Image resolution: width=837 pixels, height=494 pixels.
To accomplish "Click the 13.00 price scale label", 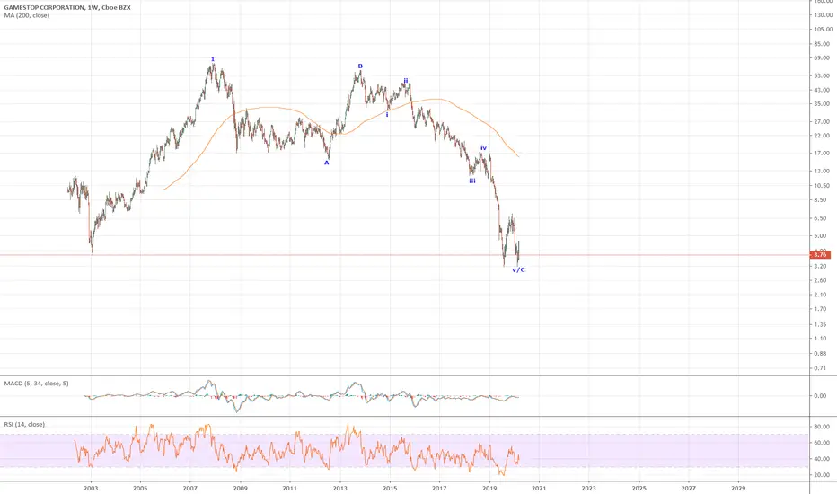I will click(823, 172).
